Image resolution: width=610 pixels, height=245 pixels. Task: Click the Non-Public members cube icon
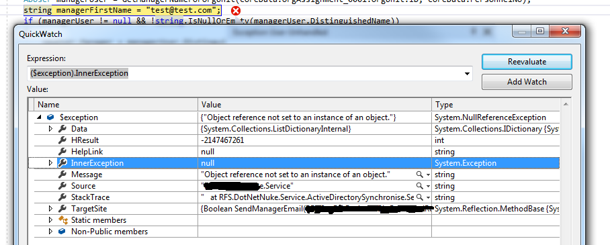pos(62,232)
